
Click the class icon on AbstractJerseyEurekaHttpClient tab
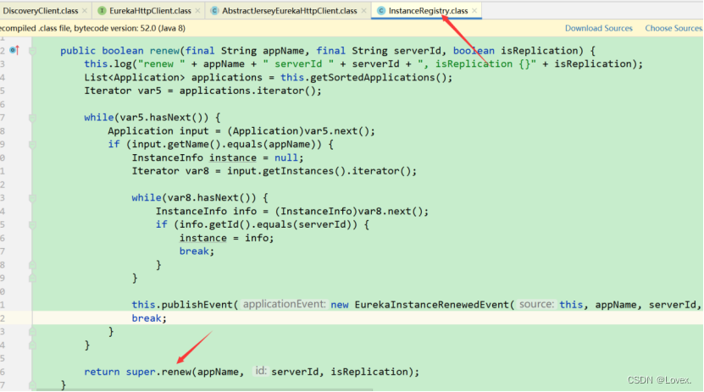coord(214,11)
